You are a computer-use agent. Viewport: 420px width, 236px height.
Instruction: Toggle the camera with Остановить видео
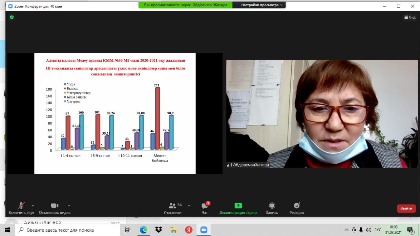coord(54,208)
